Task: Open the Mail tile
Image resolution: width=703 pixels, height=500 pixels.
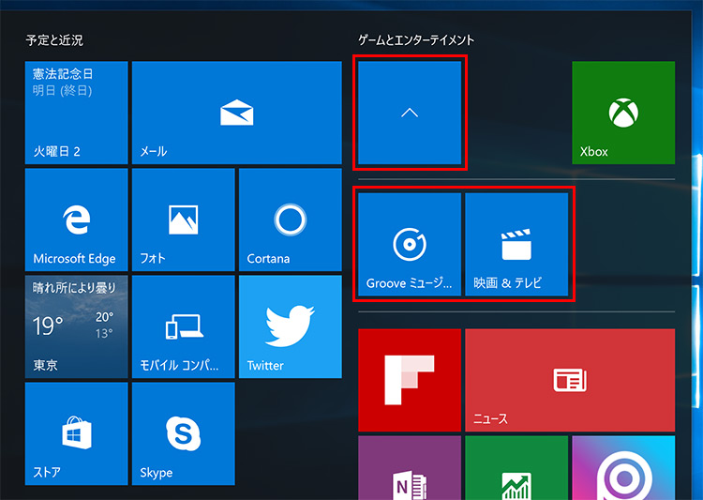Action: coord(236,113)
